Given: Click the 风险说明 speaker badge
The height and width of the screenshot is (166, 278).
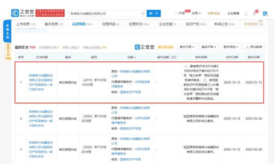Looking at the screenshot, I should (165, 47).
